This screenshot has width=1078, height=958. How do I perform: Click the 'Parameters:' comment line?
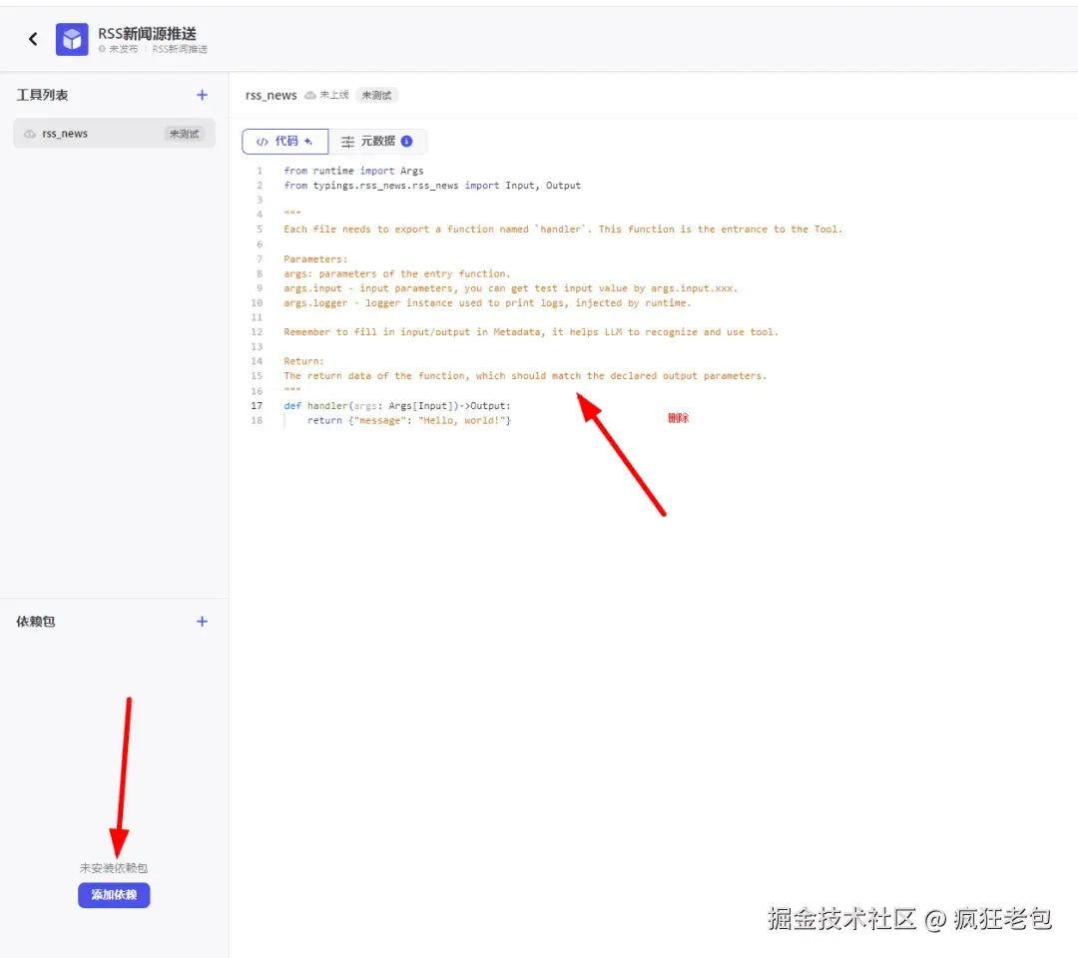[315, 259]
